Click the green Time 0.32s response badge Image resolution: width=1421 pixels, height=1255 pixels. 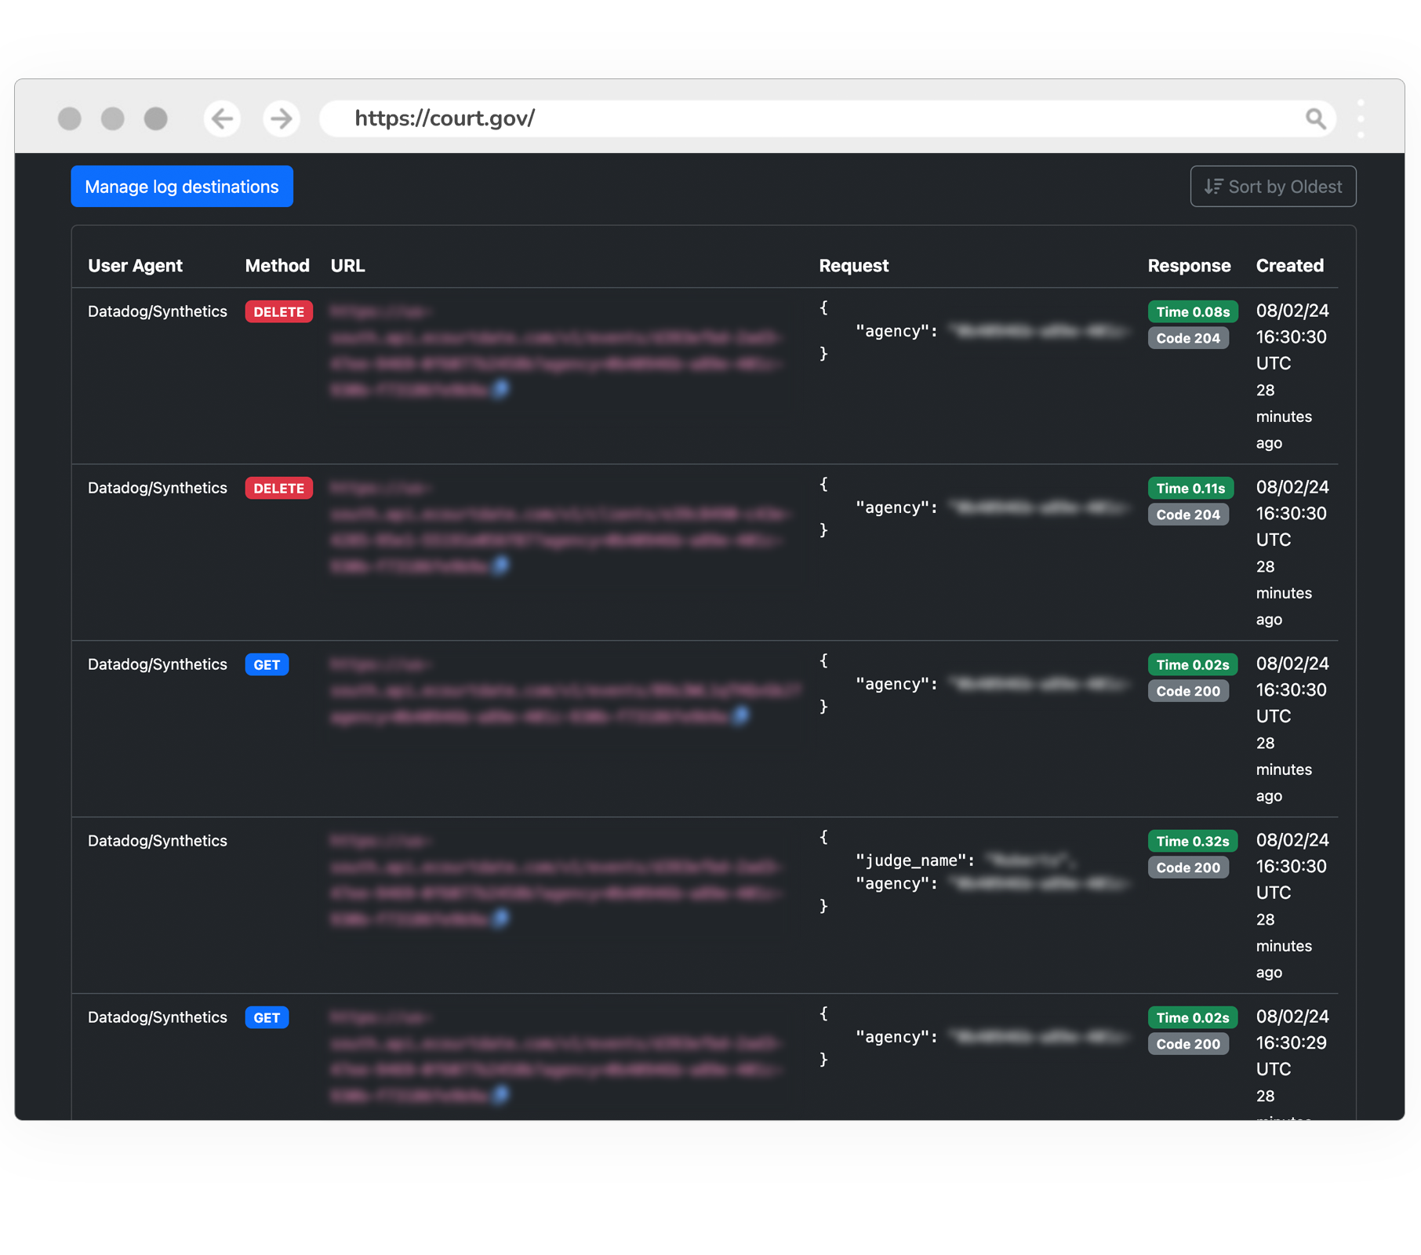[1192, 841]
